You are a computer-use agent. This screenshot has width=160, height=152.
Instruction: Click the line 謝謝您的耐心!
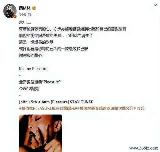[x=31, y=55]
